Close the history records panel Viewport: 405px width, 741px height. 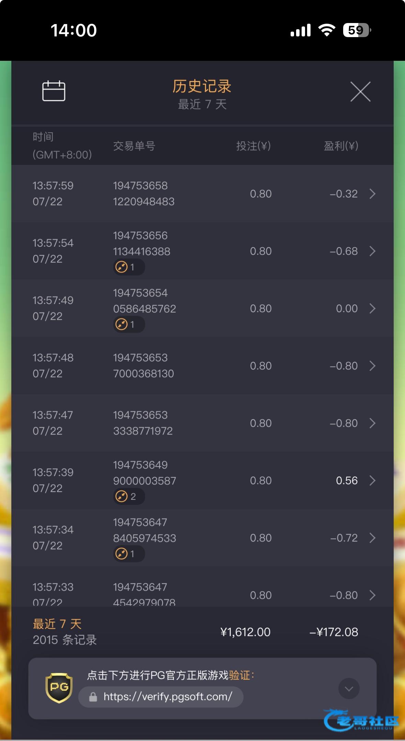[x=360, y=92]
